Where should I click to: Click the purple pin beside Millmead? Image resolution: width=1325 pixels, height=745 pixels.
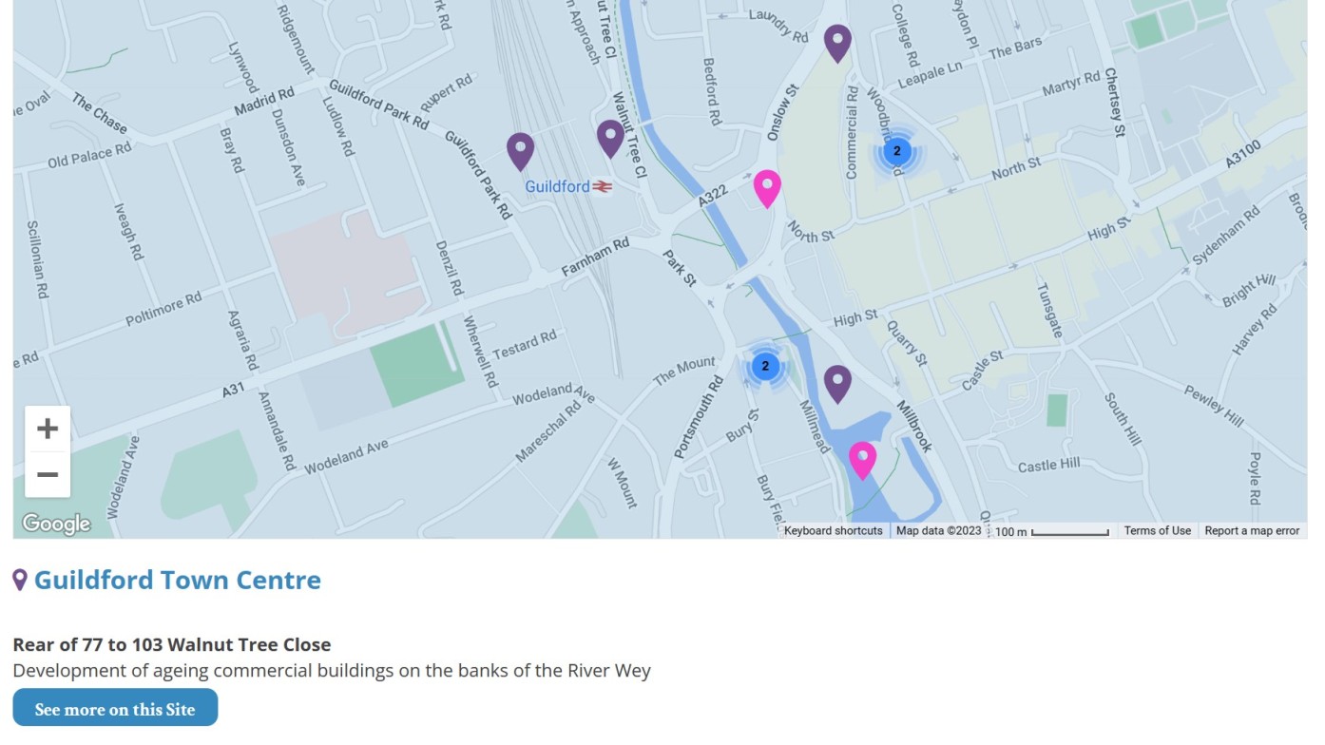click(837, 383)
